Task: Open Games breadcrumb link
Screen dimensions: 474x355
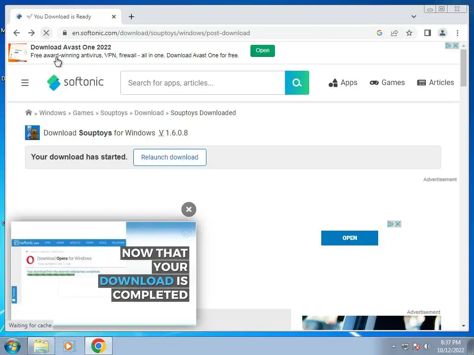Action: coord(83,113)
